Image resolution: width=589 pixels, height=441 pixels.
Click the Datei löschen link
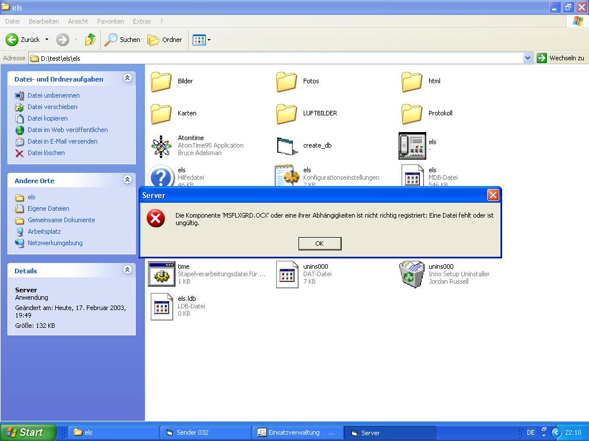(46, 153)
